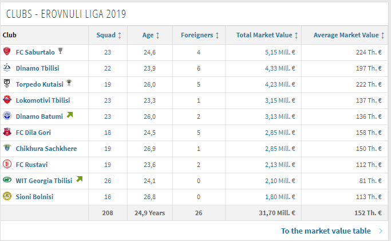Click the Dinamo Batumi club crest icon
This screenshot has height=241, width=391.
tap(7, 116)
